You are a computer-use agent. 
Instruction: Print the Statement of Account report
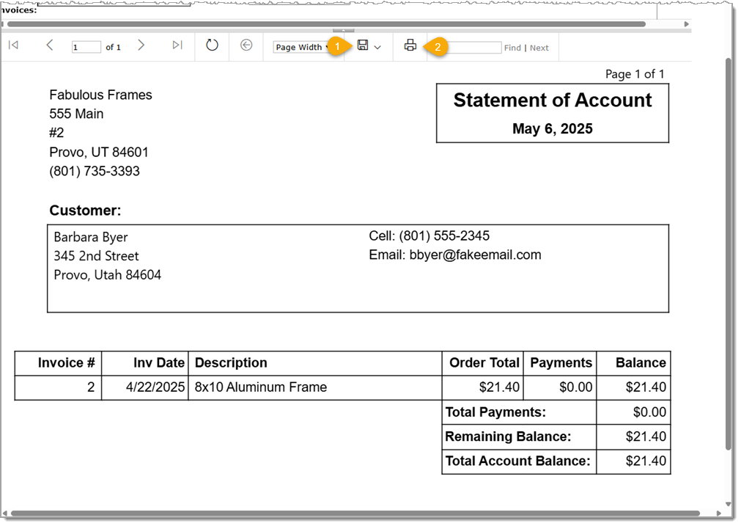coord(409,45)
